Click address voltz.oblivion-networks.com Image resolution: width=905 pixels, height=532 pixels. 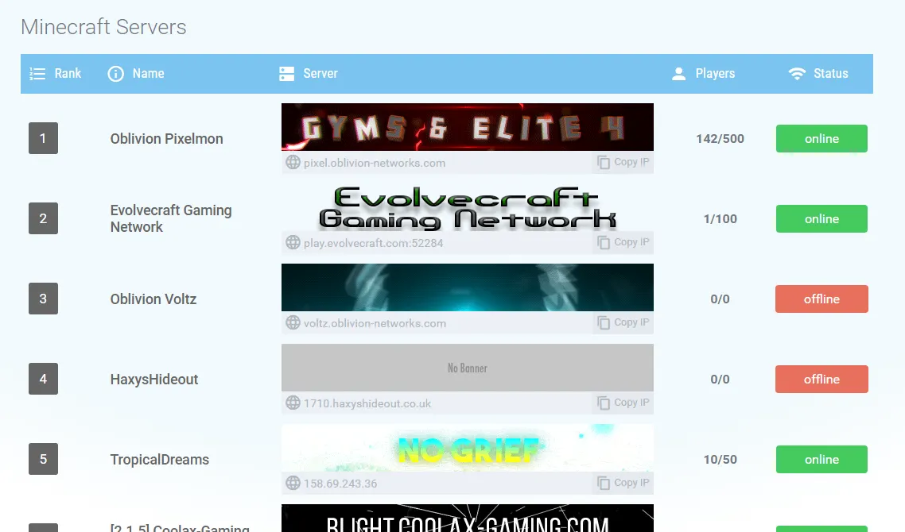coord(375,323)
